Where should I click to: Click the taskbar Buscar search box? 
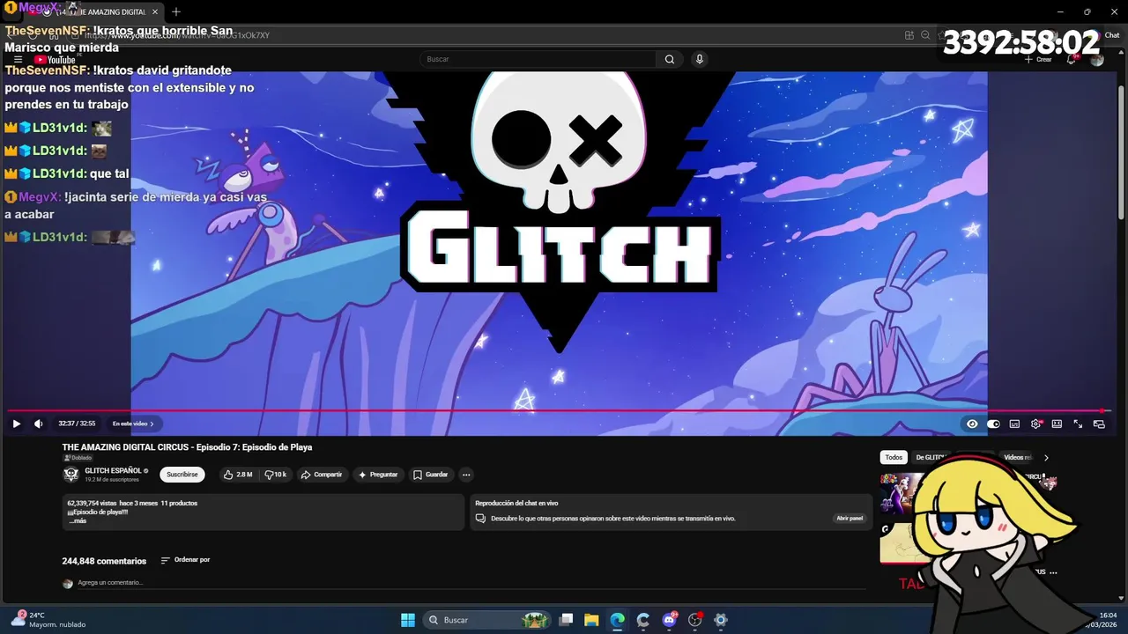pos(486,620)
